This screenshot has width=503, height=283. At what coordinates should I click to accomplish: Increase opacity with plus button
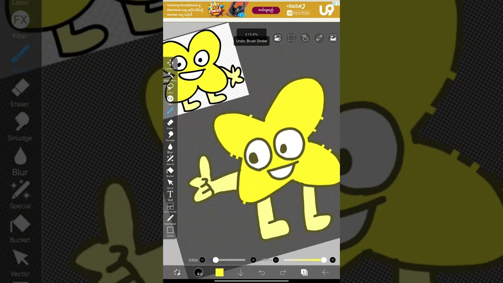point(332,260)
